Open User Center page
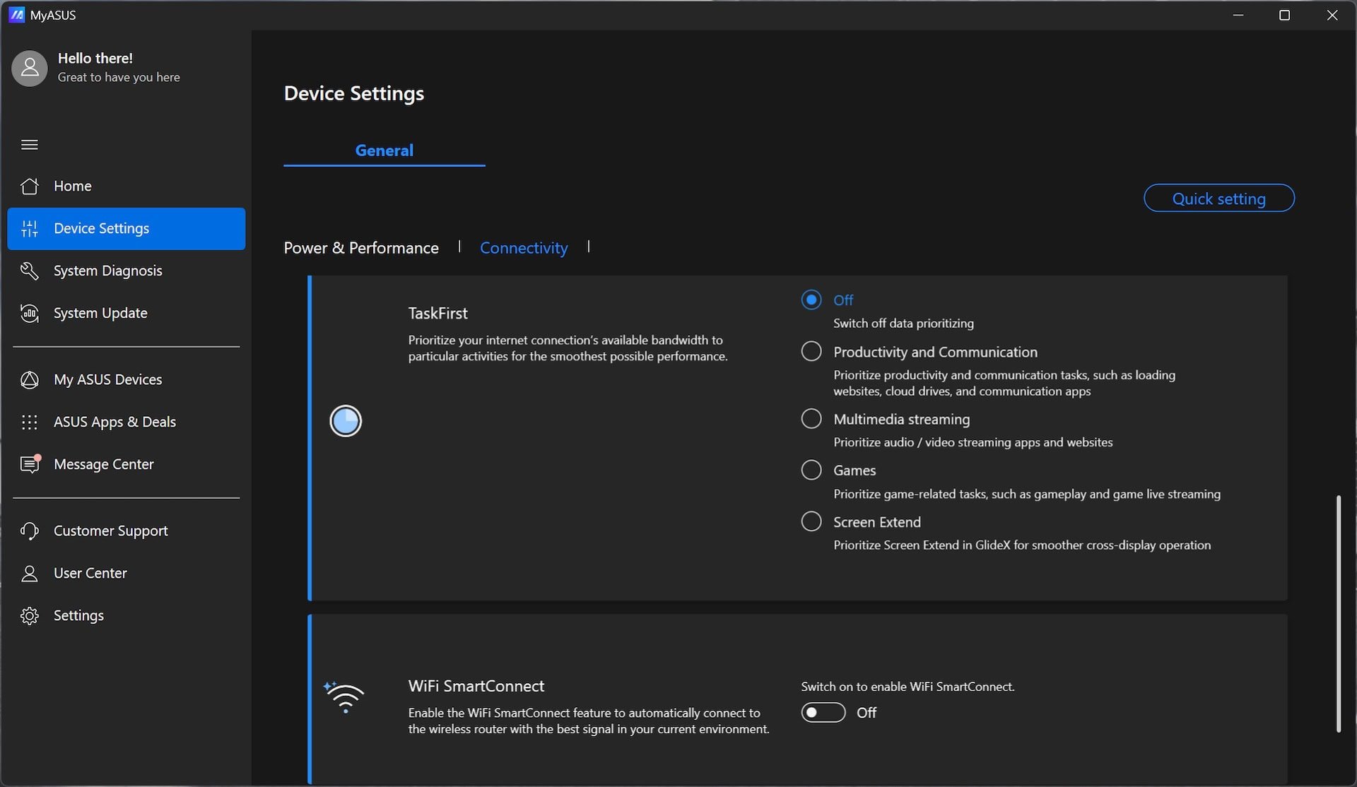 point(127,573)
